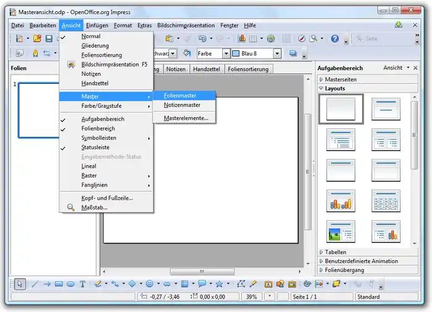Select slide 1 thumbnail in Folien panel
The width and height of the screenshot is (432, 312).
pos(38,110)
